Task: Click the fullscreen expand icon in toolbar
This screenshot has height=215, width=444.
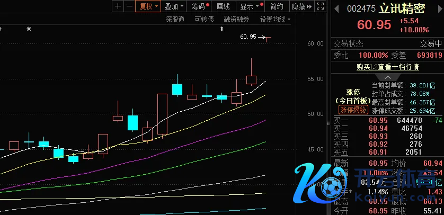Action: click(320, 6)
